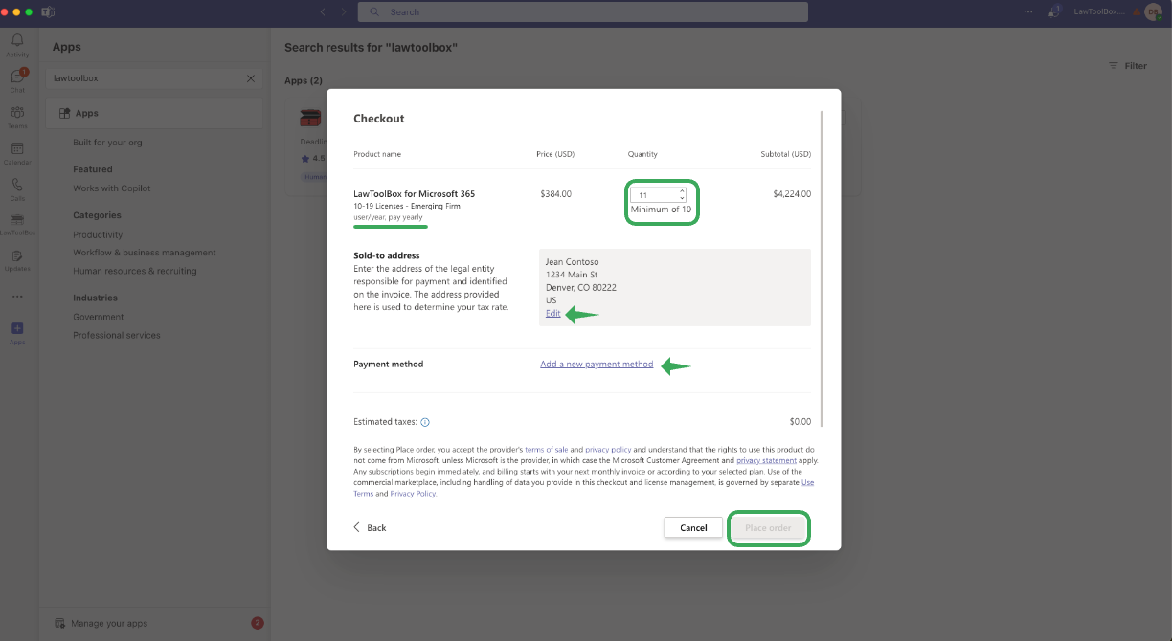Open the DB profile avatar
The image size is (1172, 641).
coord(1153,11)
